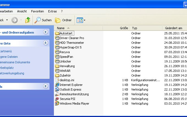The image size is (187, 117).
Task: Toggle the Ordner folders pane
Action: coord(64,20)
